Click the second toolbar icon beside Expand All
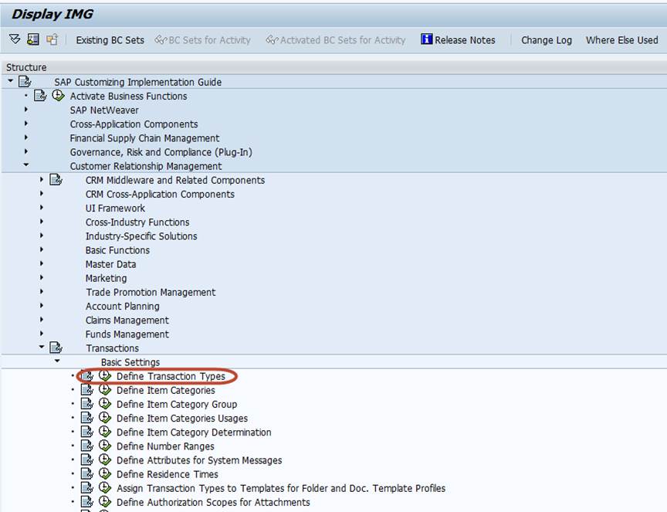Screen dimensions: 667x512 [33, 39]
